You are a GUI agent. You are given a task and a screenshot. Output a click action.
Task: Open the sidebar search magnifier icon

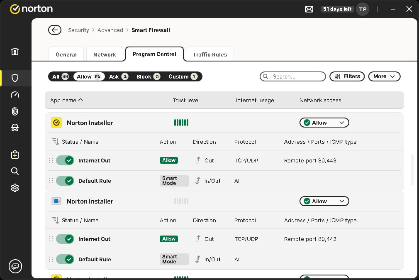(x=15, y=171)
